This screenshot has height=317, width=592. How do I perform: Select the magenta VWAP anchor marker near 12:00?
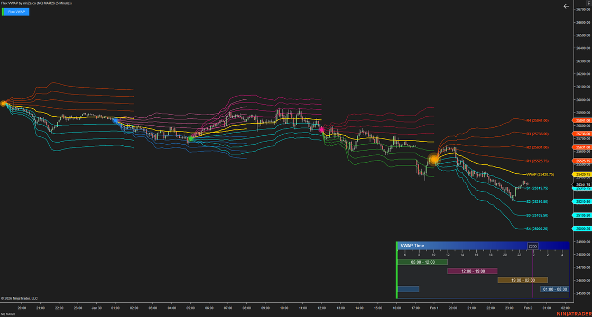pyautogui.click(x=321, y=129)
